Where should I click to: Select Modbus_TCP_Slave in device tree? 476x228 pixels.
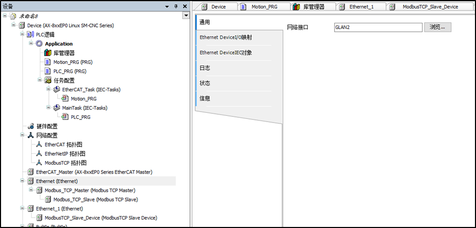(95, 199)
